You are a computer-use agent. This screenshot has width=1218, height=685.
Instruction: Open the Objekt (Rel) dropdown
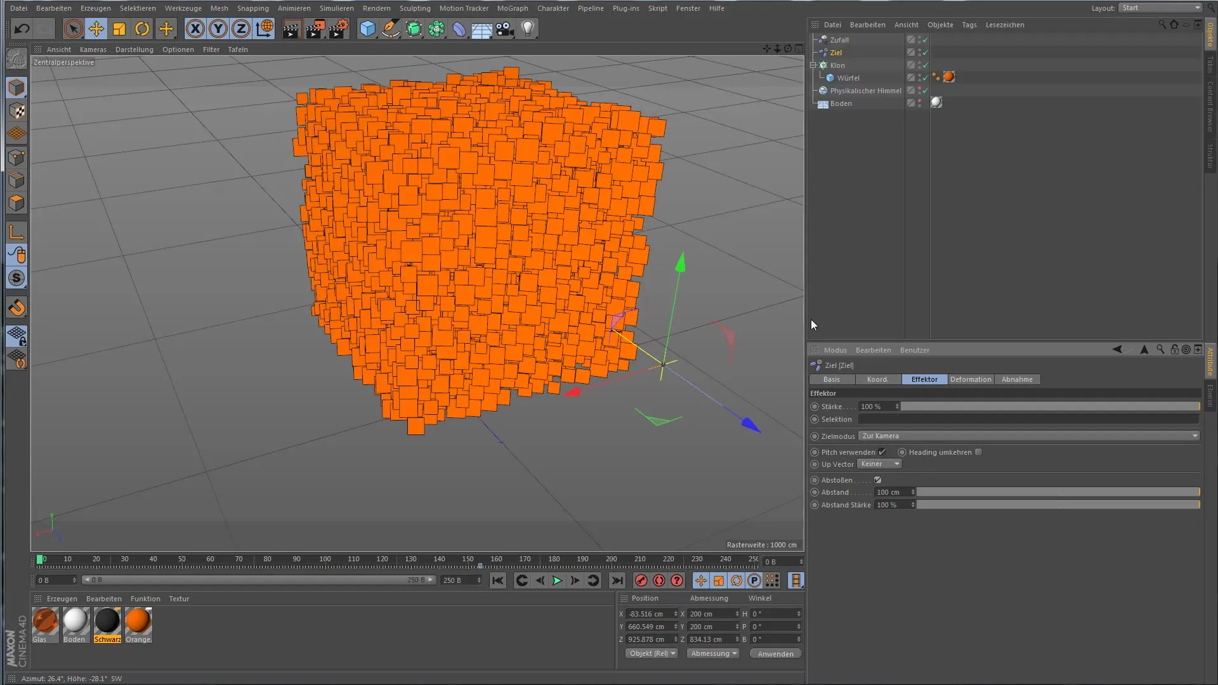pos(652,653)
